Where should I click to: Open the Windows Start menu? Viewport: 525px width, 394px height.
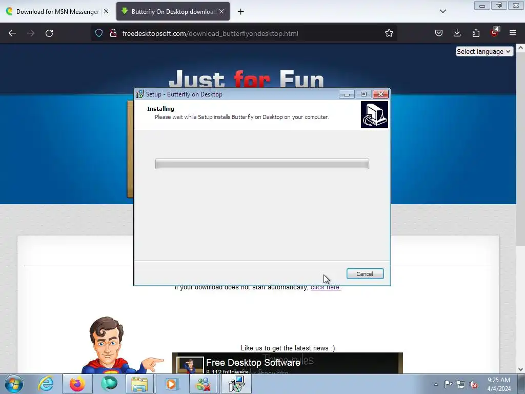pyautogui.click(x=14, y=384)
